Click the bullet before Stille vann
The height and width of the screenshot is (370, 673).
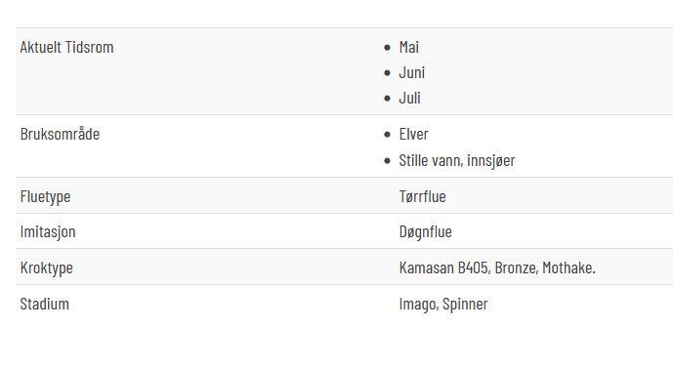387,161
